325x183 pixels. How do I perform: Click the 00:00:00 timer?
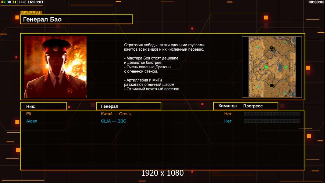[x=316, y=2]
